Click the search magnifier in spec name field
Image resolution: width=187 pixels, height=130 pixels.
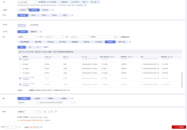[x=115, y=37]
